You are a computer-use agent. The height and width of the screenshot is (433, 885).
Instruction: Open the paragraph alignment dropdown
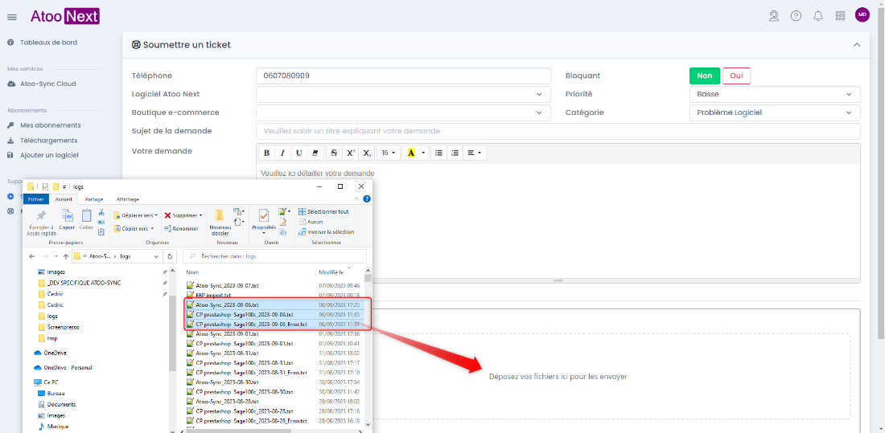(x=475, y=153)
